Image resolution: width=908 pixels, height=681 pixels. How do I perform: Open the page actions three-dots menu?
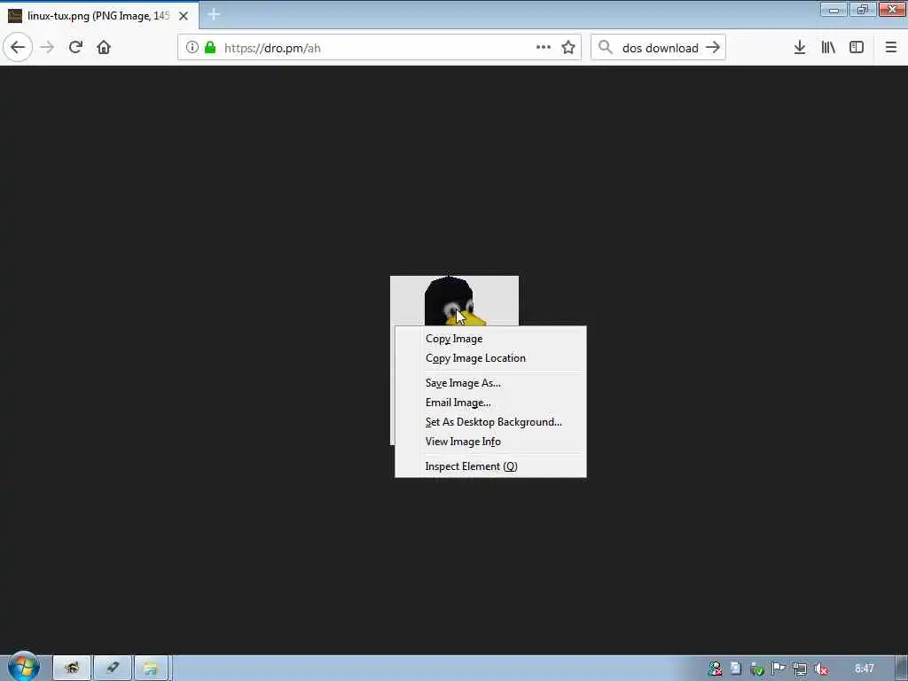544,48
